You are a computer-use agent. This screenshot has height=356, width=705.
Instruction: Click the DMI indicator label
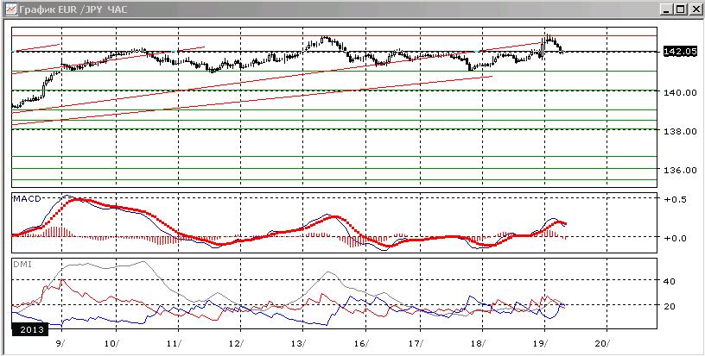point(21,265)
